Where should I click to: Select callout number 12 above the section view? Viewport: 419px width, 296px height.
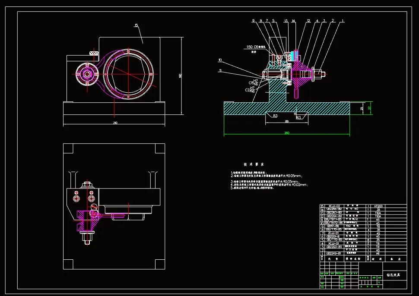tap(308, 21)
